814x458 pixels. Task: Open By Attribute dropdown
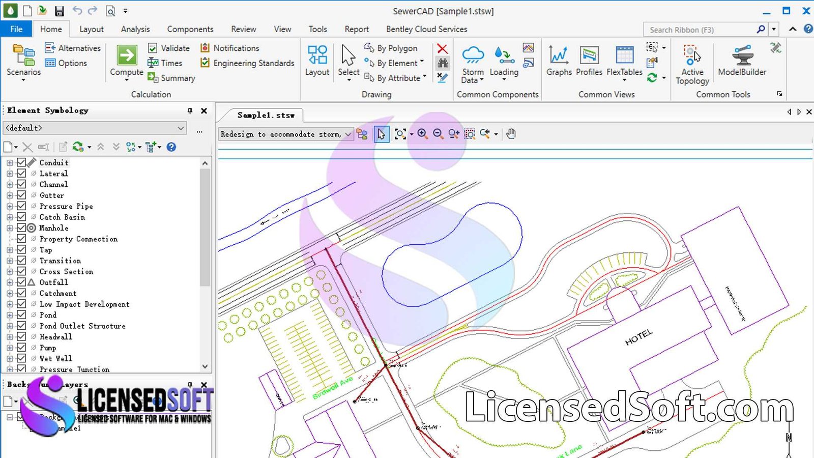395,78
